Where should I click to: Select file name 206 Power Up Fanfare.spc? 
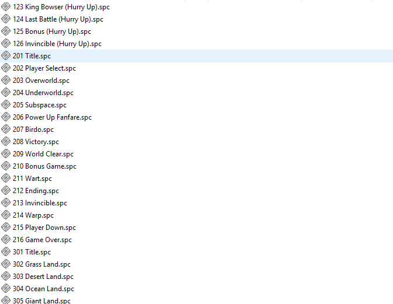point(52,117)
